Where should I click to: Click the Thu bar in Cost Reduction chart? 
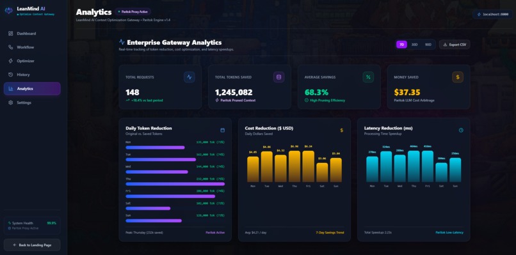click(x=294, y=166)
